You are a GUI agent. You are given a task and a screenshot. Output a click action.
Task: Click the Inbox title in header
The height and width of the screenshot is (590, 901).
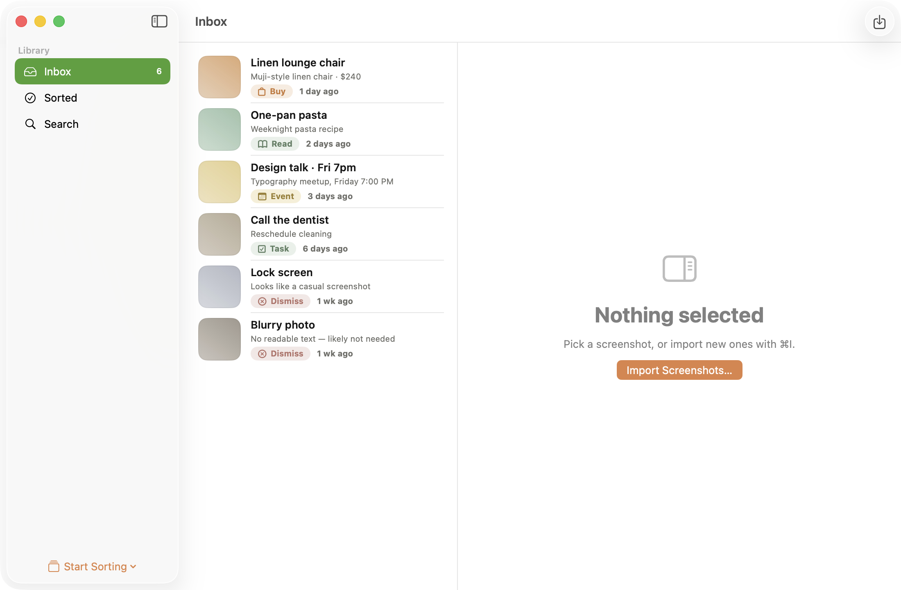(x=211, y=21)
